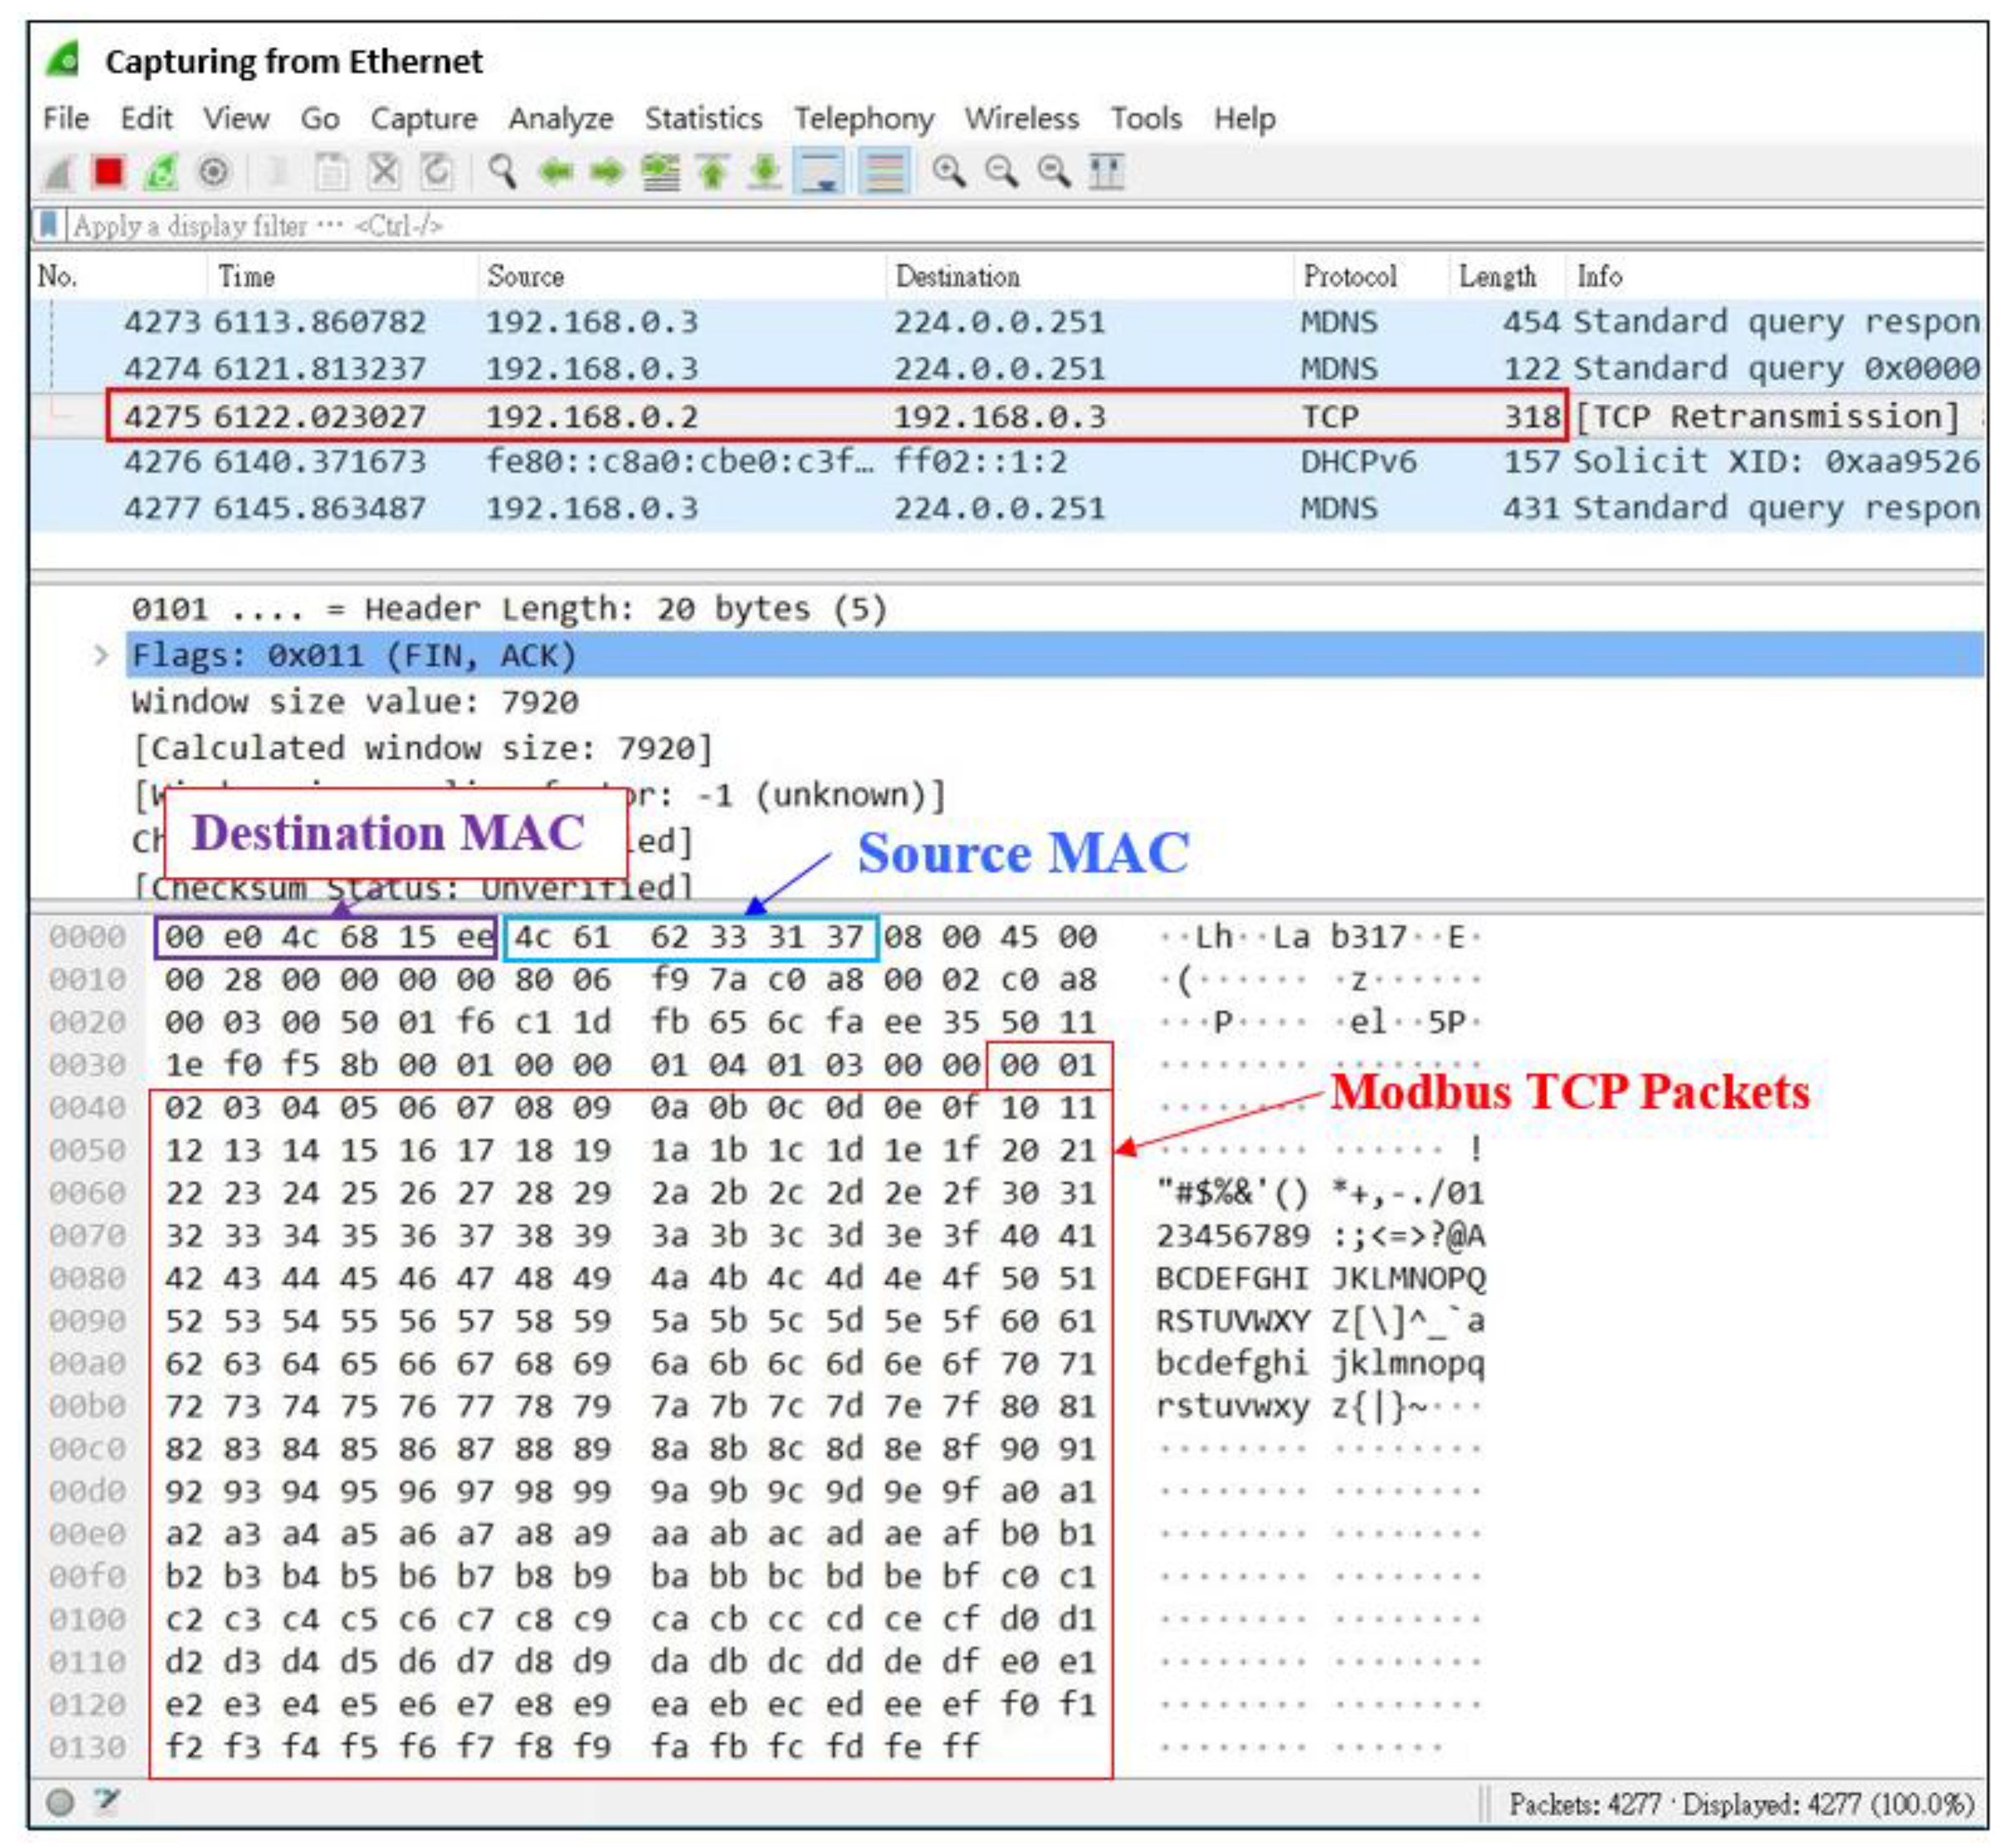Sort packets by the Protocol column header
This screenshot has width=2007, height=1848.
pyautogui.click(x=1349, y=276)
